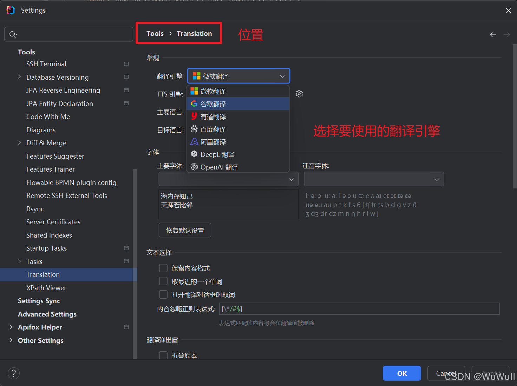Open XPath Viewer settings
Image resolution: width=517 pixels, height=386 pixels.
pos(46,288)
